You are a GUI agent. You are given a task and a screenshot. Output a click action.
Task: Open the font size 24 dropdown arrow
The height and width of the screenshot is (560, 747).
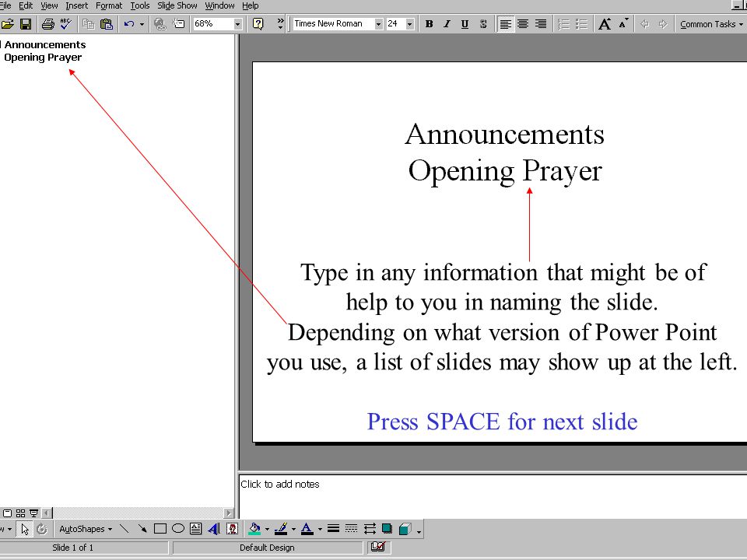pyautogui.click(x=409, y=24)
